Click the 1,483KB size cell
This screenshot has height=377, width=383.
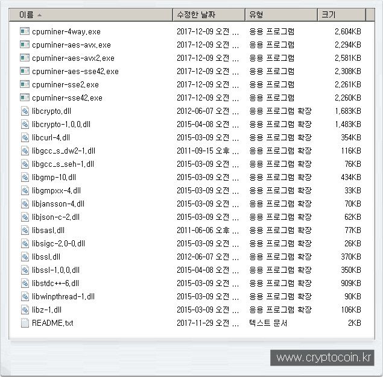coord(348,124)
